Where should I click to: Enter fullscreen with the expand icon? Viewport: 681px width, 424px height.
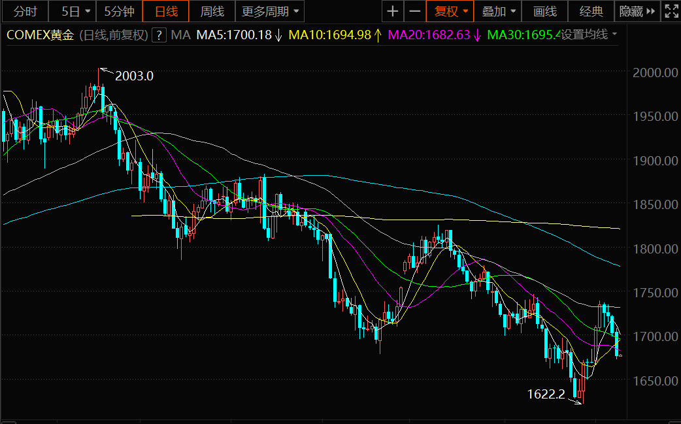point(671,11)
